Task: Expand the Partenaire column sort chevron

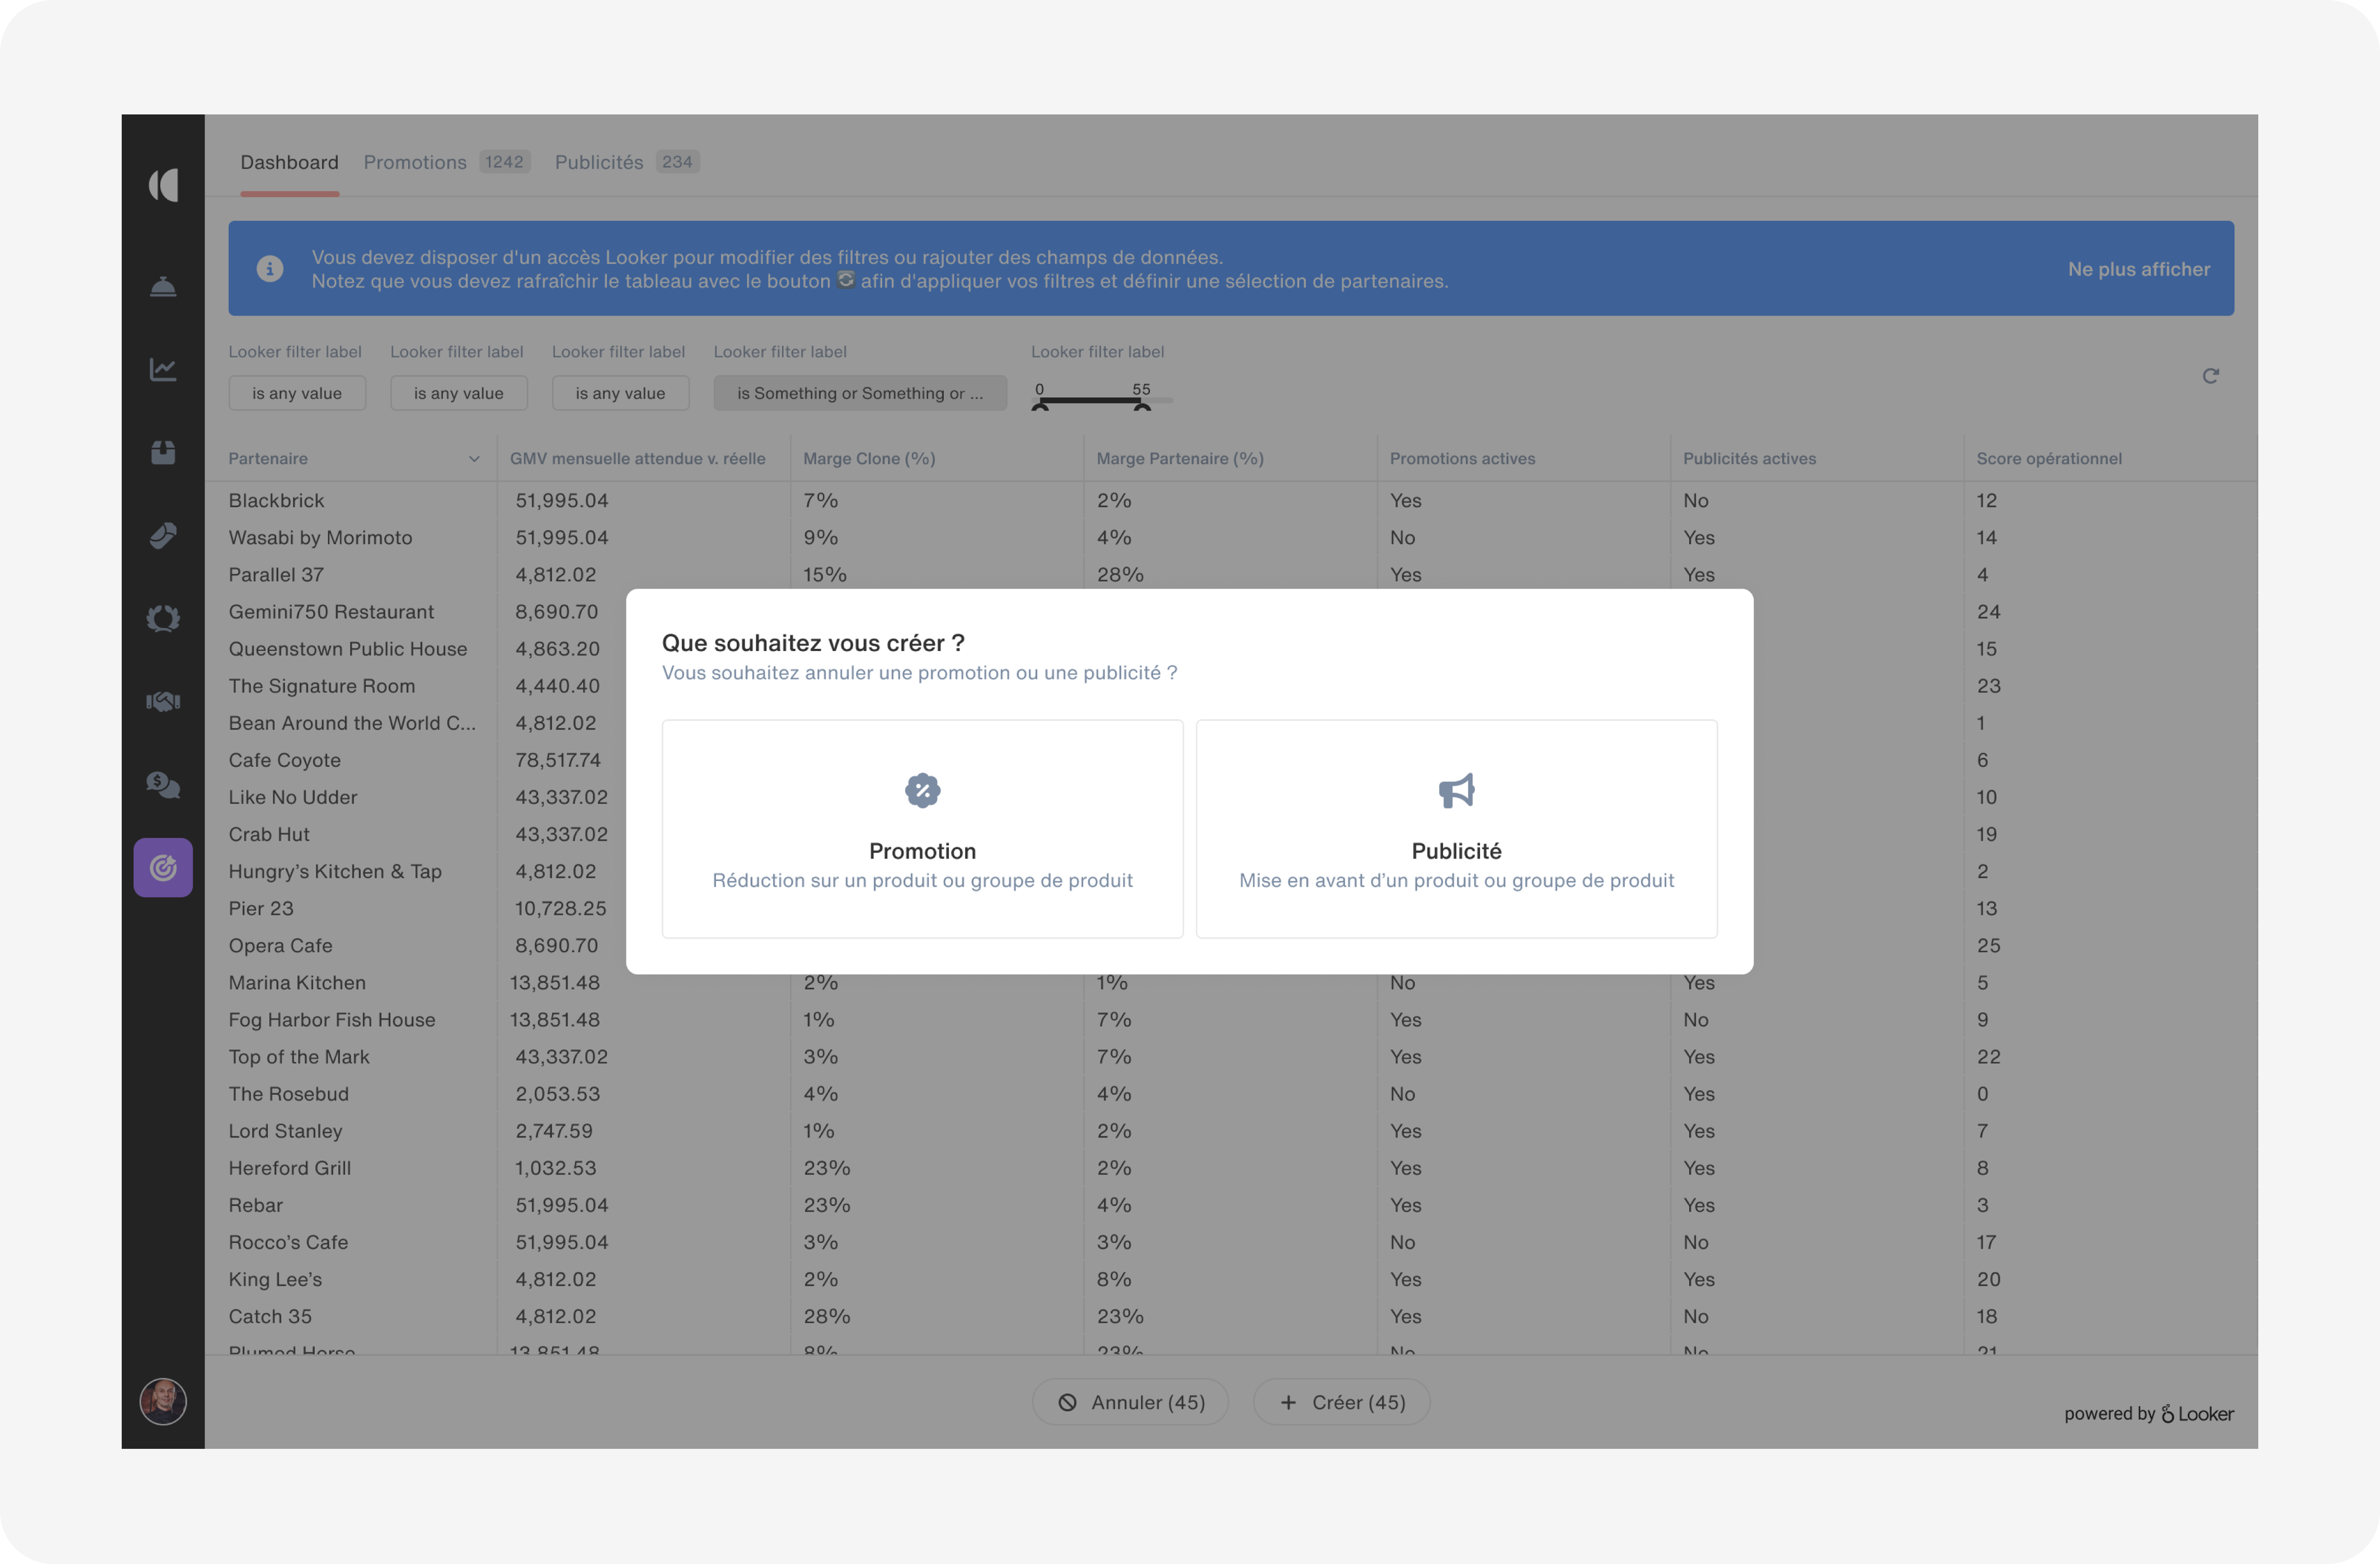Action: [474, 459]
